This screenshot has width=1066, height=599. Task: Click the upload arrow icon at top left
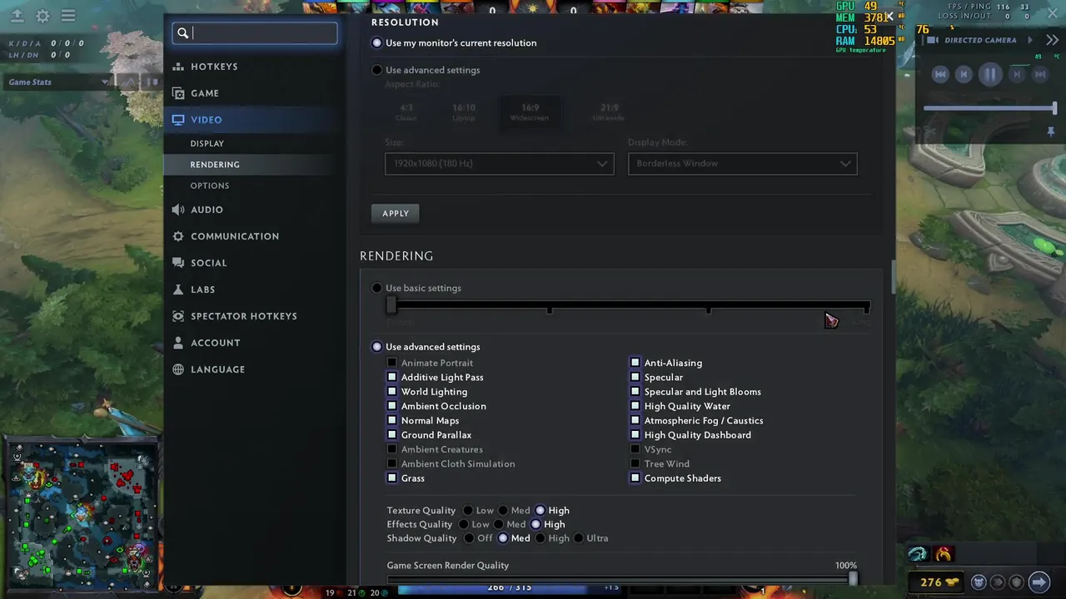(17, 16)
